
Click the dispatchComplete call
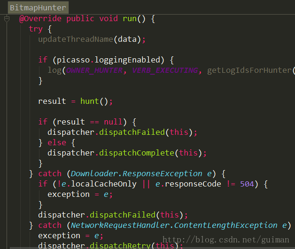click(x=137, y=153)
